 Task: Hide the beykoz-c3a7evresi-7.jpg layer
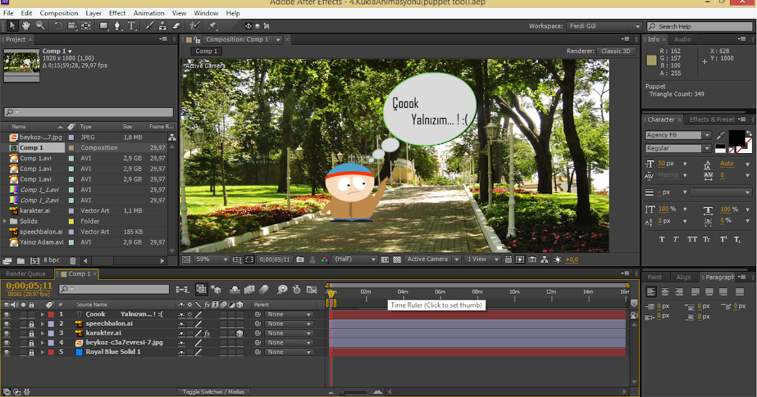point(7,342)
